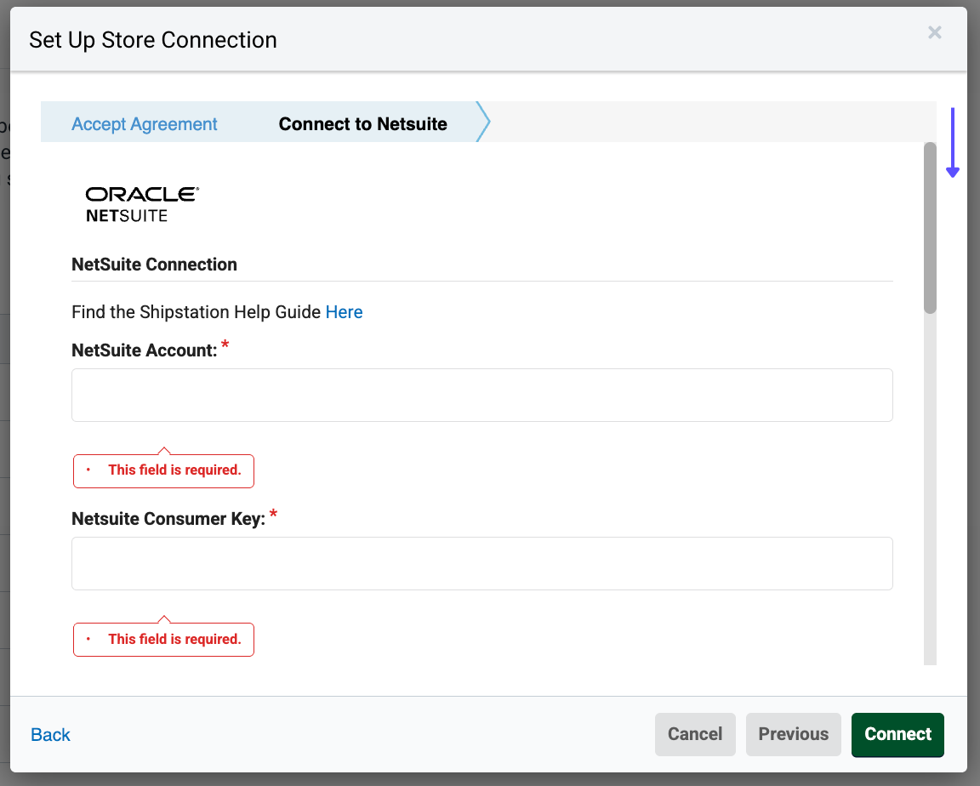This screenshot has width=980, height=786.
Task: Click the red asterisk next to NetSuite Account
Action: click(x=225, y=344)
